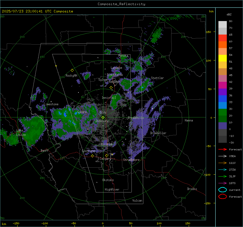The width and height of the screenshot is (243, 227).
Task: Click the dBZ legend heading
Action: pos(229,14)
